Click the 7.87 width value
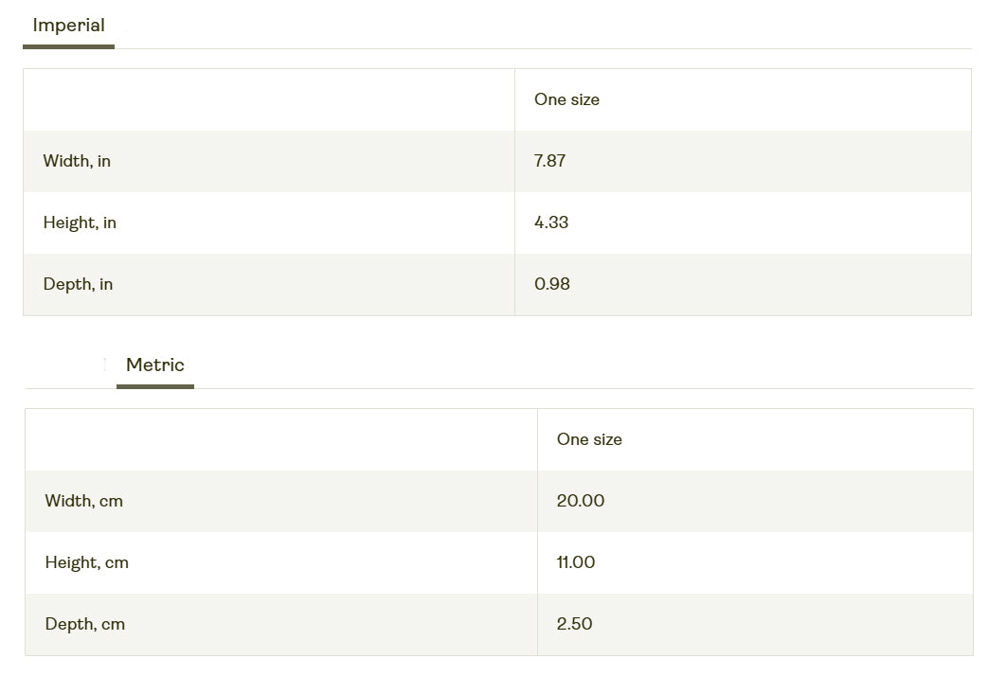The width and height of the screenshot is (988, 694). point(549,161)
